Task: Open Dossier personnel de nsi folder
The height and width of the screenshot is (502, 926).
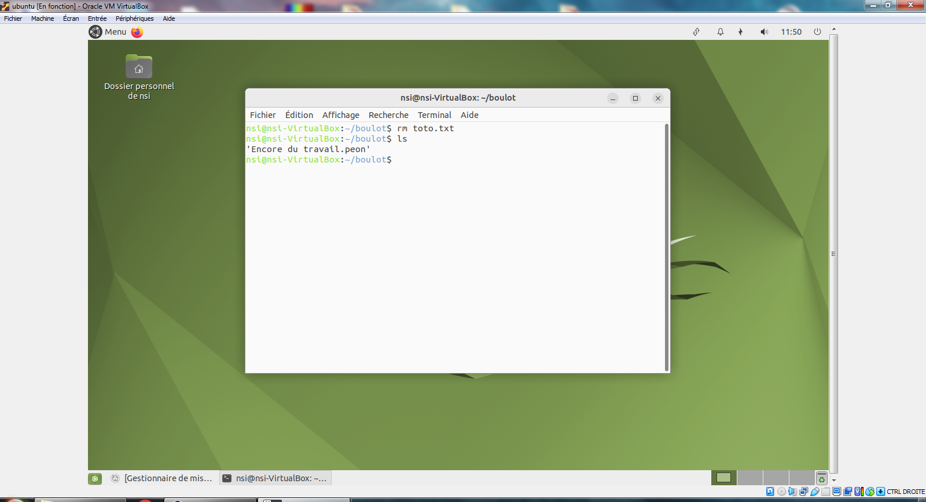Action: point(139,68)
